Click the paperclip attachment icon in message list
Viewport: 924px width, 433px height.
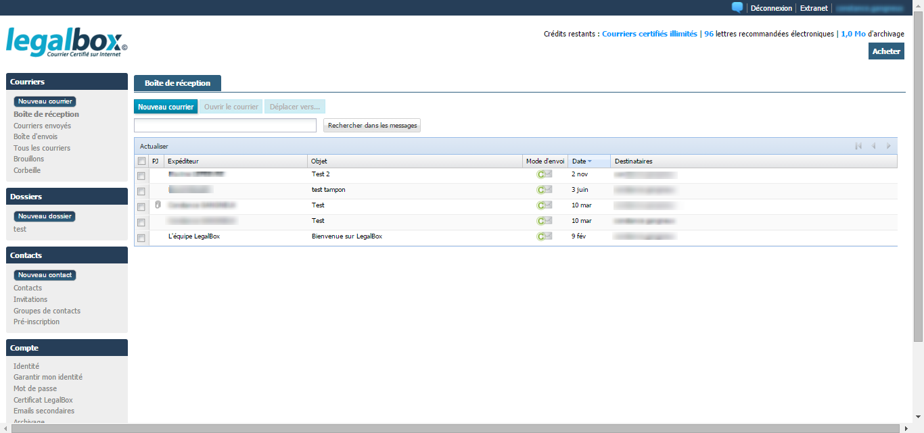pos(157,205)
